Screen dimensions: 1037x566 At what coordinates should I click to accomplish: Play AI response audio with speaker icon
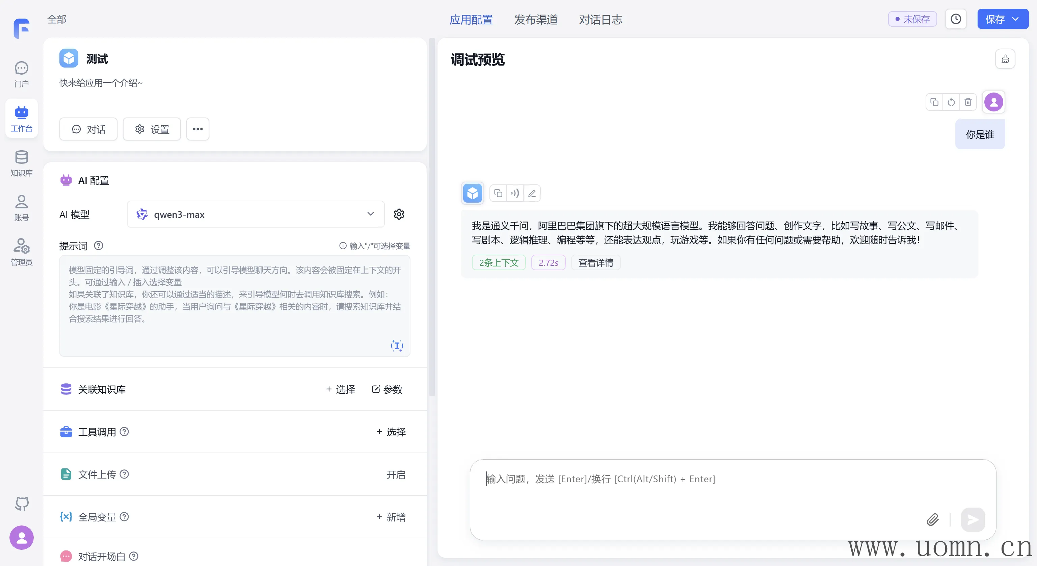tap(515, 194)
